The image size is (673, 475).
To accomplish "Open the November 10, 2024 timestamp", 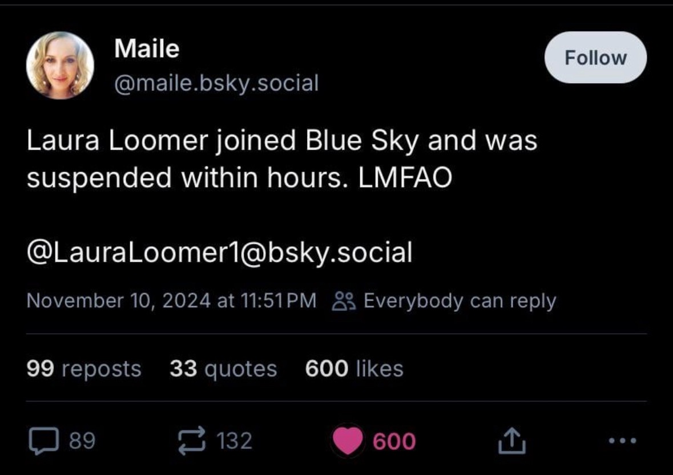I will click(x=171, y=300).
